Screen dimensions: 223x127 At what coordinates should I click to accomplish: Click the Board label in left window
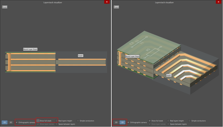click(5, 7)
